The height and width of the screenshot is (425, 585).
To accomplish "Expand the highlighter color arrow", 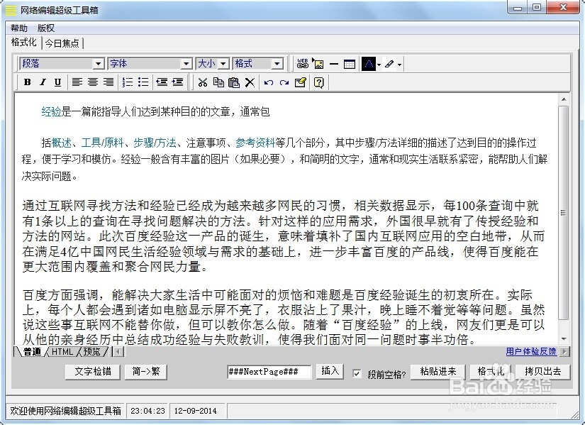I will click(x=399, y=65).
